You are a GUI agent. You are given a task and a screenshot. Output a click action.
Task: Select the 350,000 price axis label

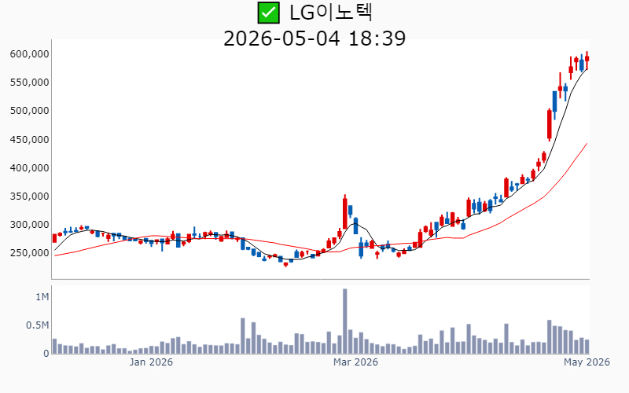pos(30,196)
